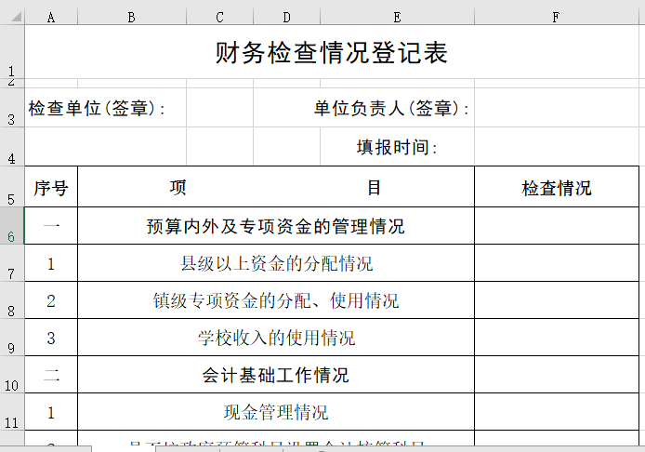Select column A header
The width and height of the screenshot is (645, 452).
point(50,17)
